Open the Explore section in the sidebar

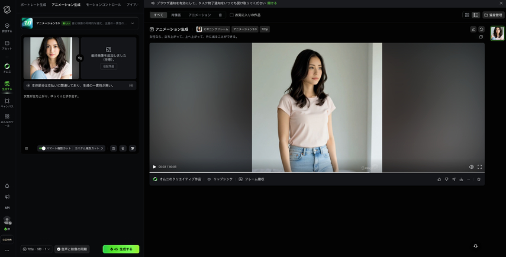[7, 28]
